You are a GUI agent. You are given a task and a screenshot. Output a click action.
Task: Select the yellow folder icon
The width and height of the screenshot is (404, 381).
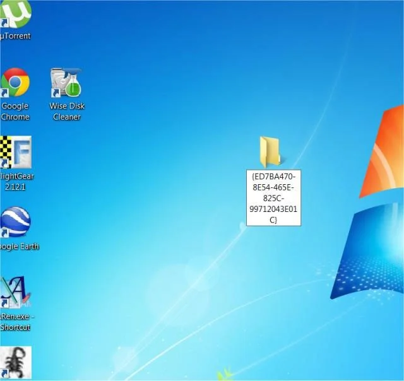click(270, 151)
